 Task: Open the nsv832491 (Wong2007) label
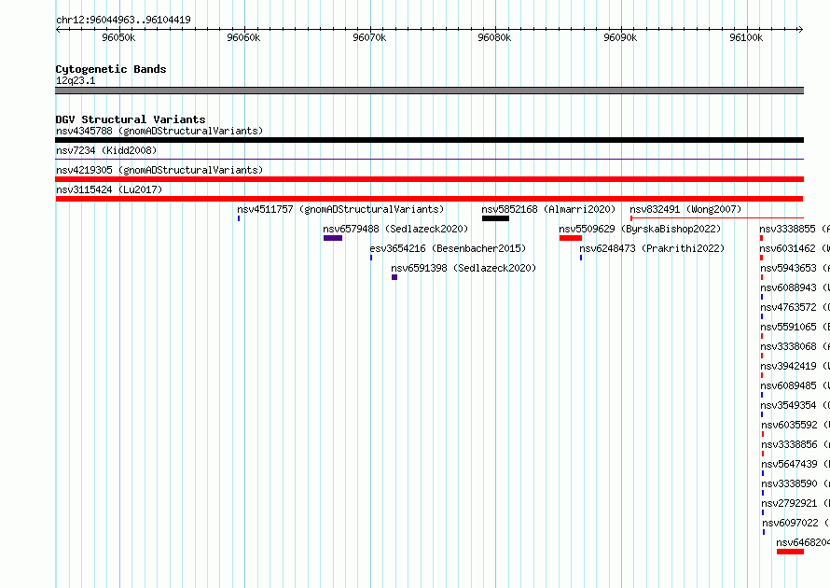(685, 209)
